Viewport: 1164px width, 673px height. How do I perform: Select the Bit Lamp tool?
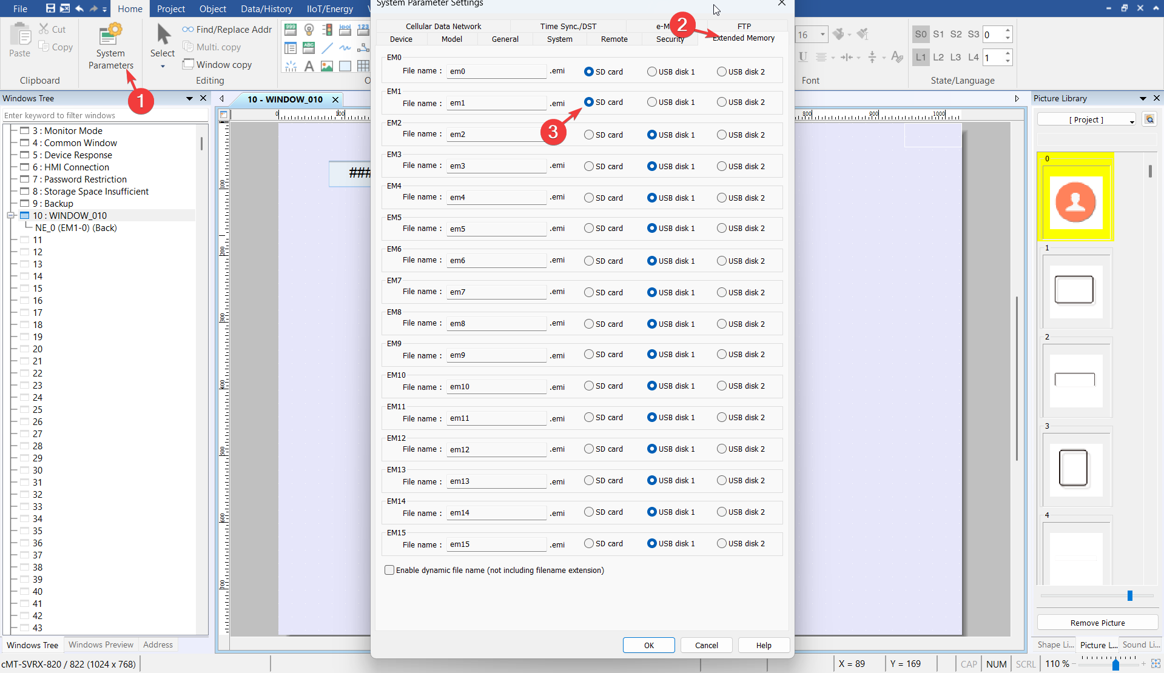coord(309,29)
